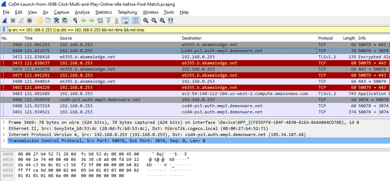Click the Go to specified packet icon
The width and height of the screenshot is (390, 181).
[x=100, y=21]
